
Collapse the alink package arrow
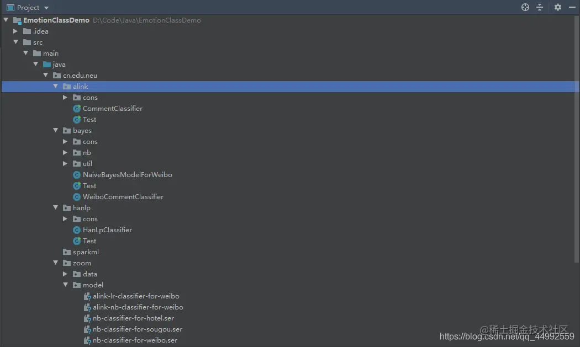(x=55, y=86)
